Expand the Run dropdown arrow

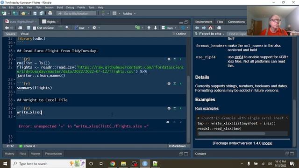[175, 28]
